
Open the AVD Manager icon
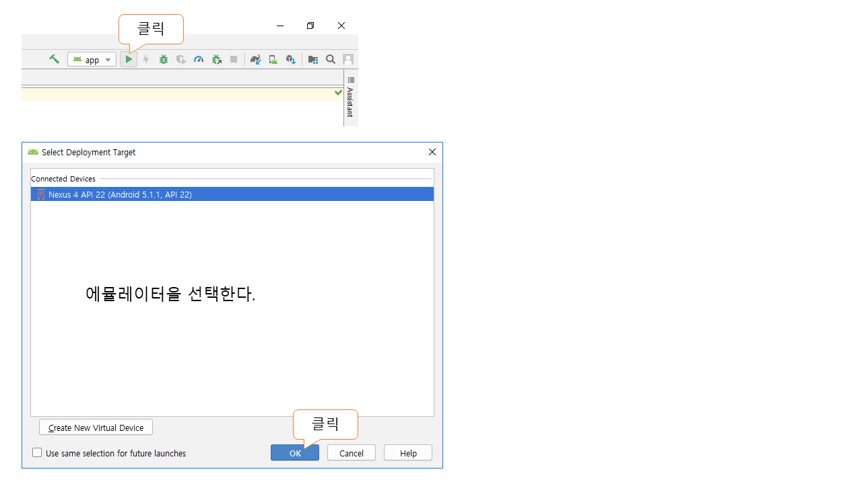(x=273, y=60)
